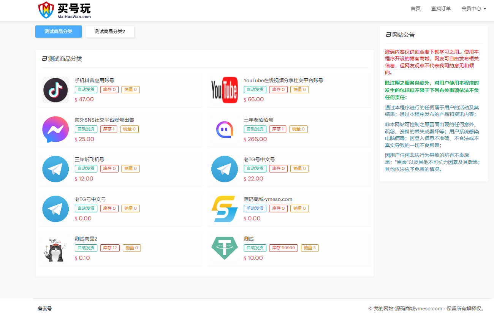Click 销量 0 tag on YouTube product

299,90
